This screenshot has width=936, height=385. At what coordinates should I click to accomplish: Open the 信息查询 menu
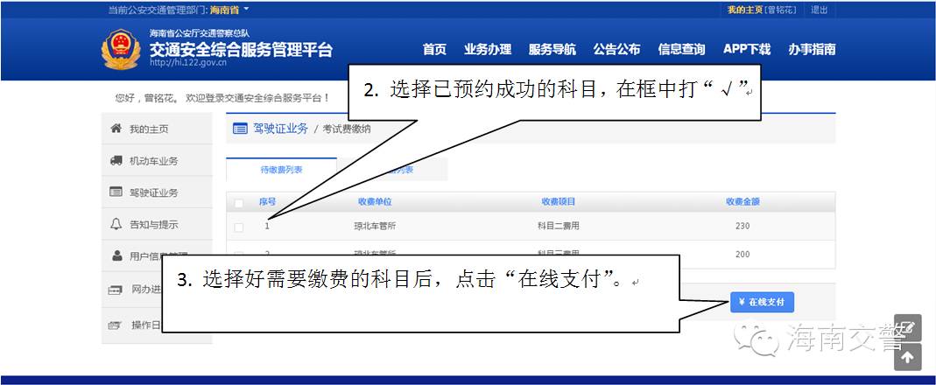click(681, 50)
